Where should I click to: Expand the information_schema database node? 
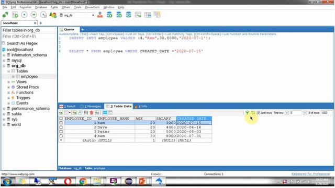[x=4, y=55]
